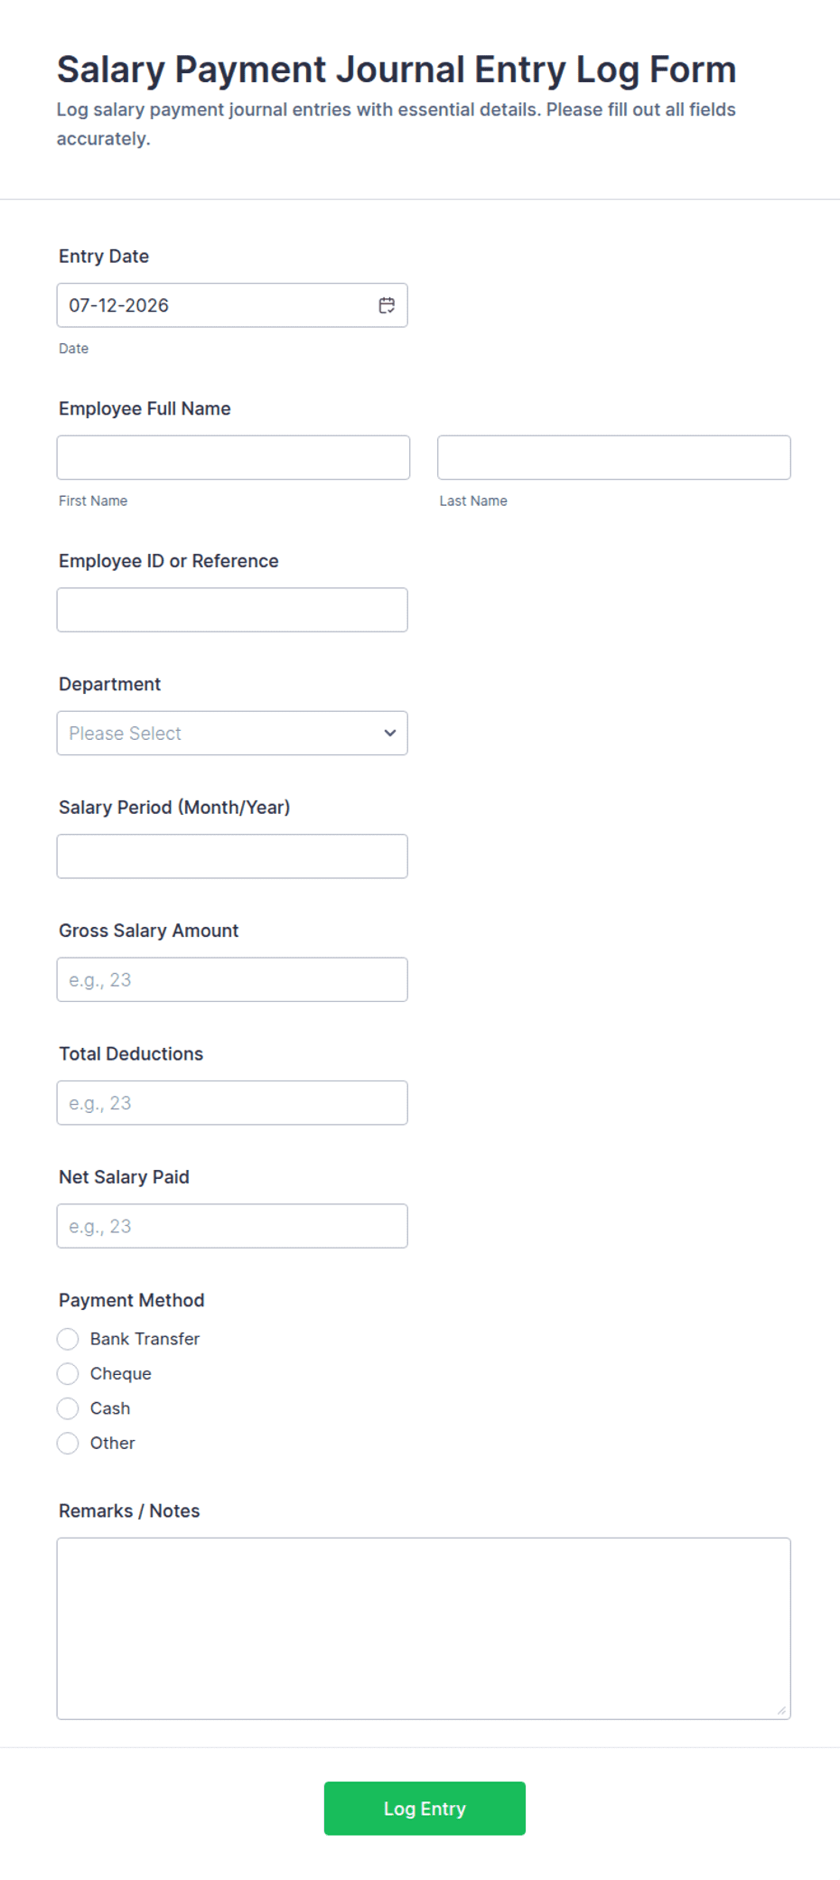Focus the First Name input field
Viewport: 840px width, 1880px height.
click(233, 457)
